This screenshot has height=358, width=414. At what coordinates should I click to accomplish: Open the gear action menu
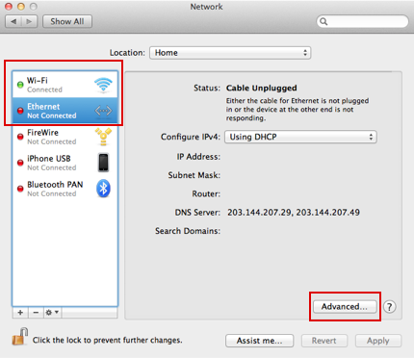click(52, 313)
